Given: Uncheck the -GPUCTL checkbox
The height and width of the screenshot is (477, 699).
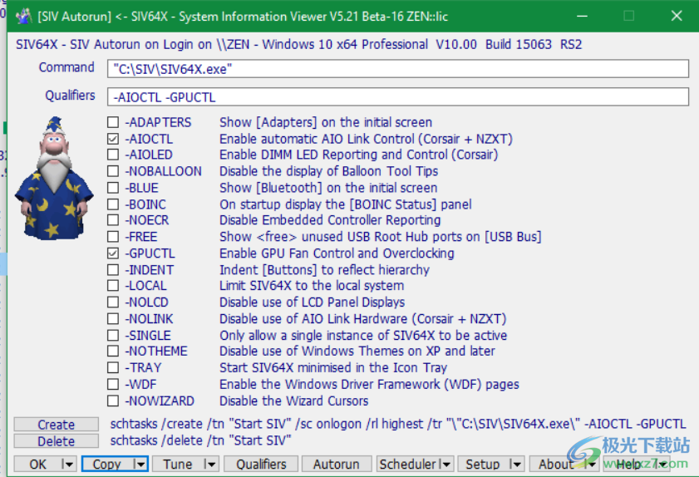Looking at the screenshot, I should [113, 253].
